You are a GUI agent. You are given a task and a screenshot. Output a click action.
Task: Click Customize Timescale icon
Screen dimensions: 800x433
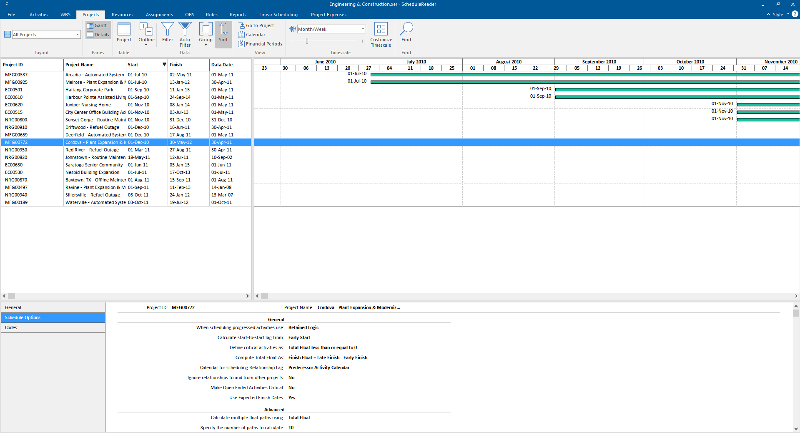pos(381,29)
